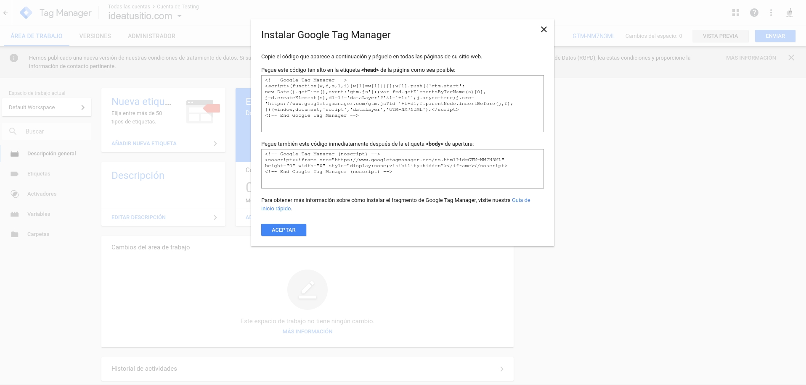This screenshot has height=385, width=806.
Task: Switch to the VERSIONES tab
Action: click(95, 36)
